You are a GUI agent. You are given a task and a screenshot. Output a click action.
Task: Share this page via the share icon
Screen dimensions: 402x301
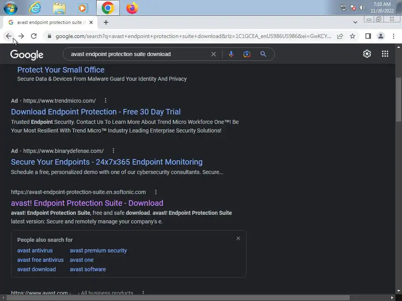point(340,36)
